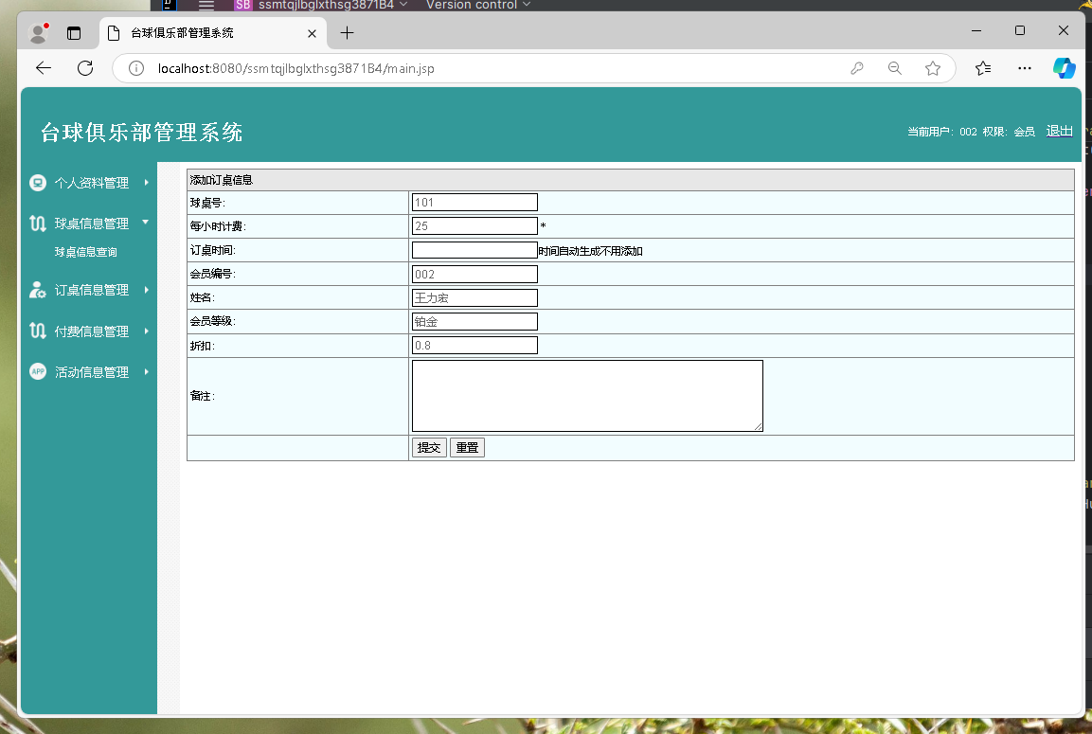Viewport: 1092px width, 734px height.
Task: Reload the page with refresh icon
Action: pyautogui.click(x=85, y=68)
